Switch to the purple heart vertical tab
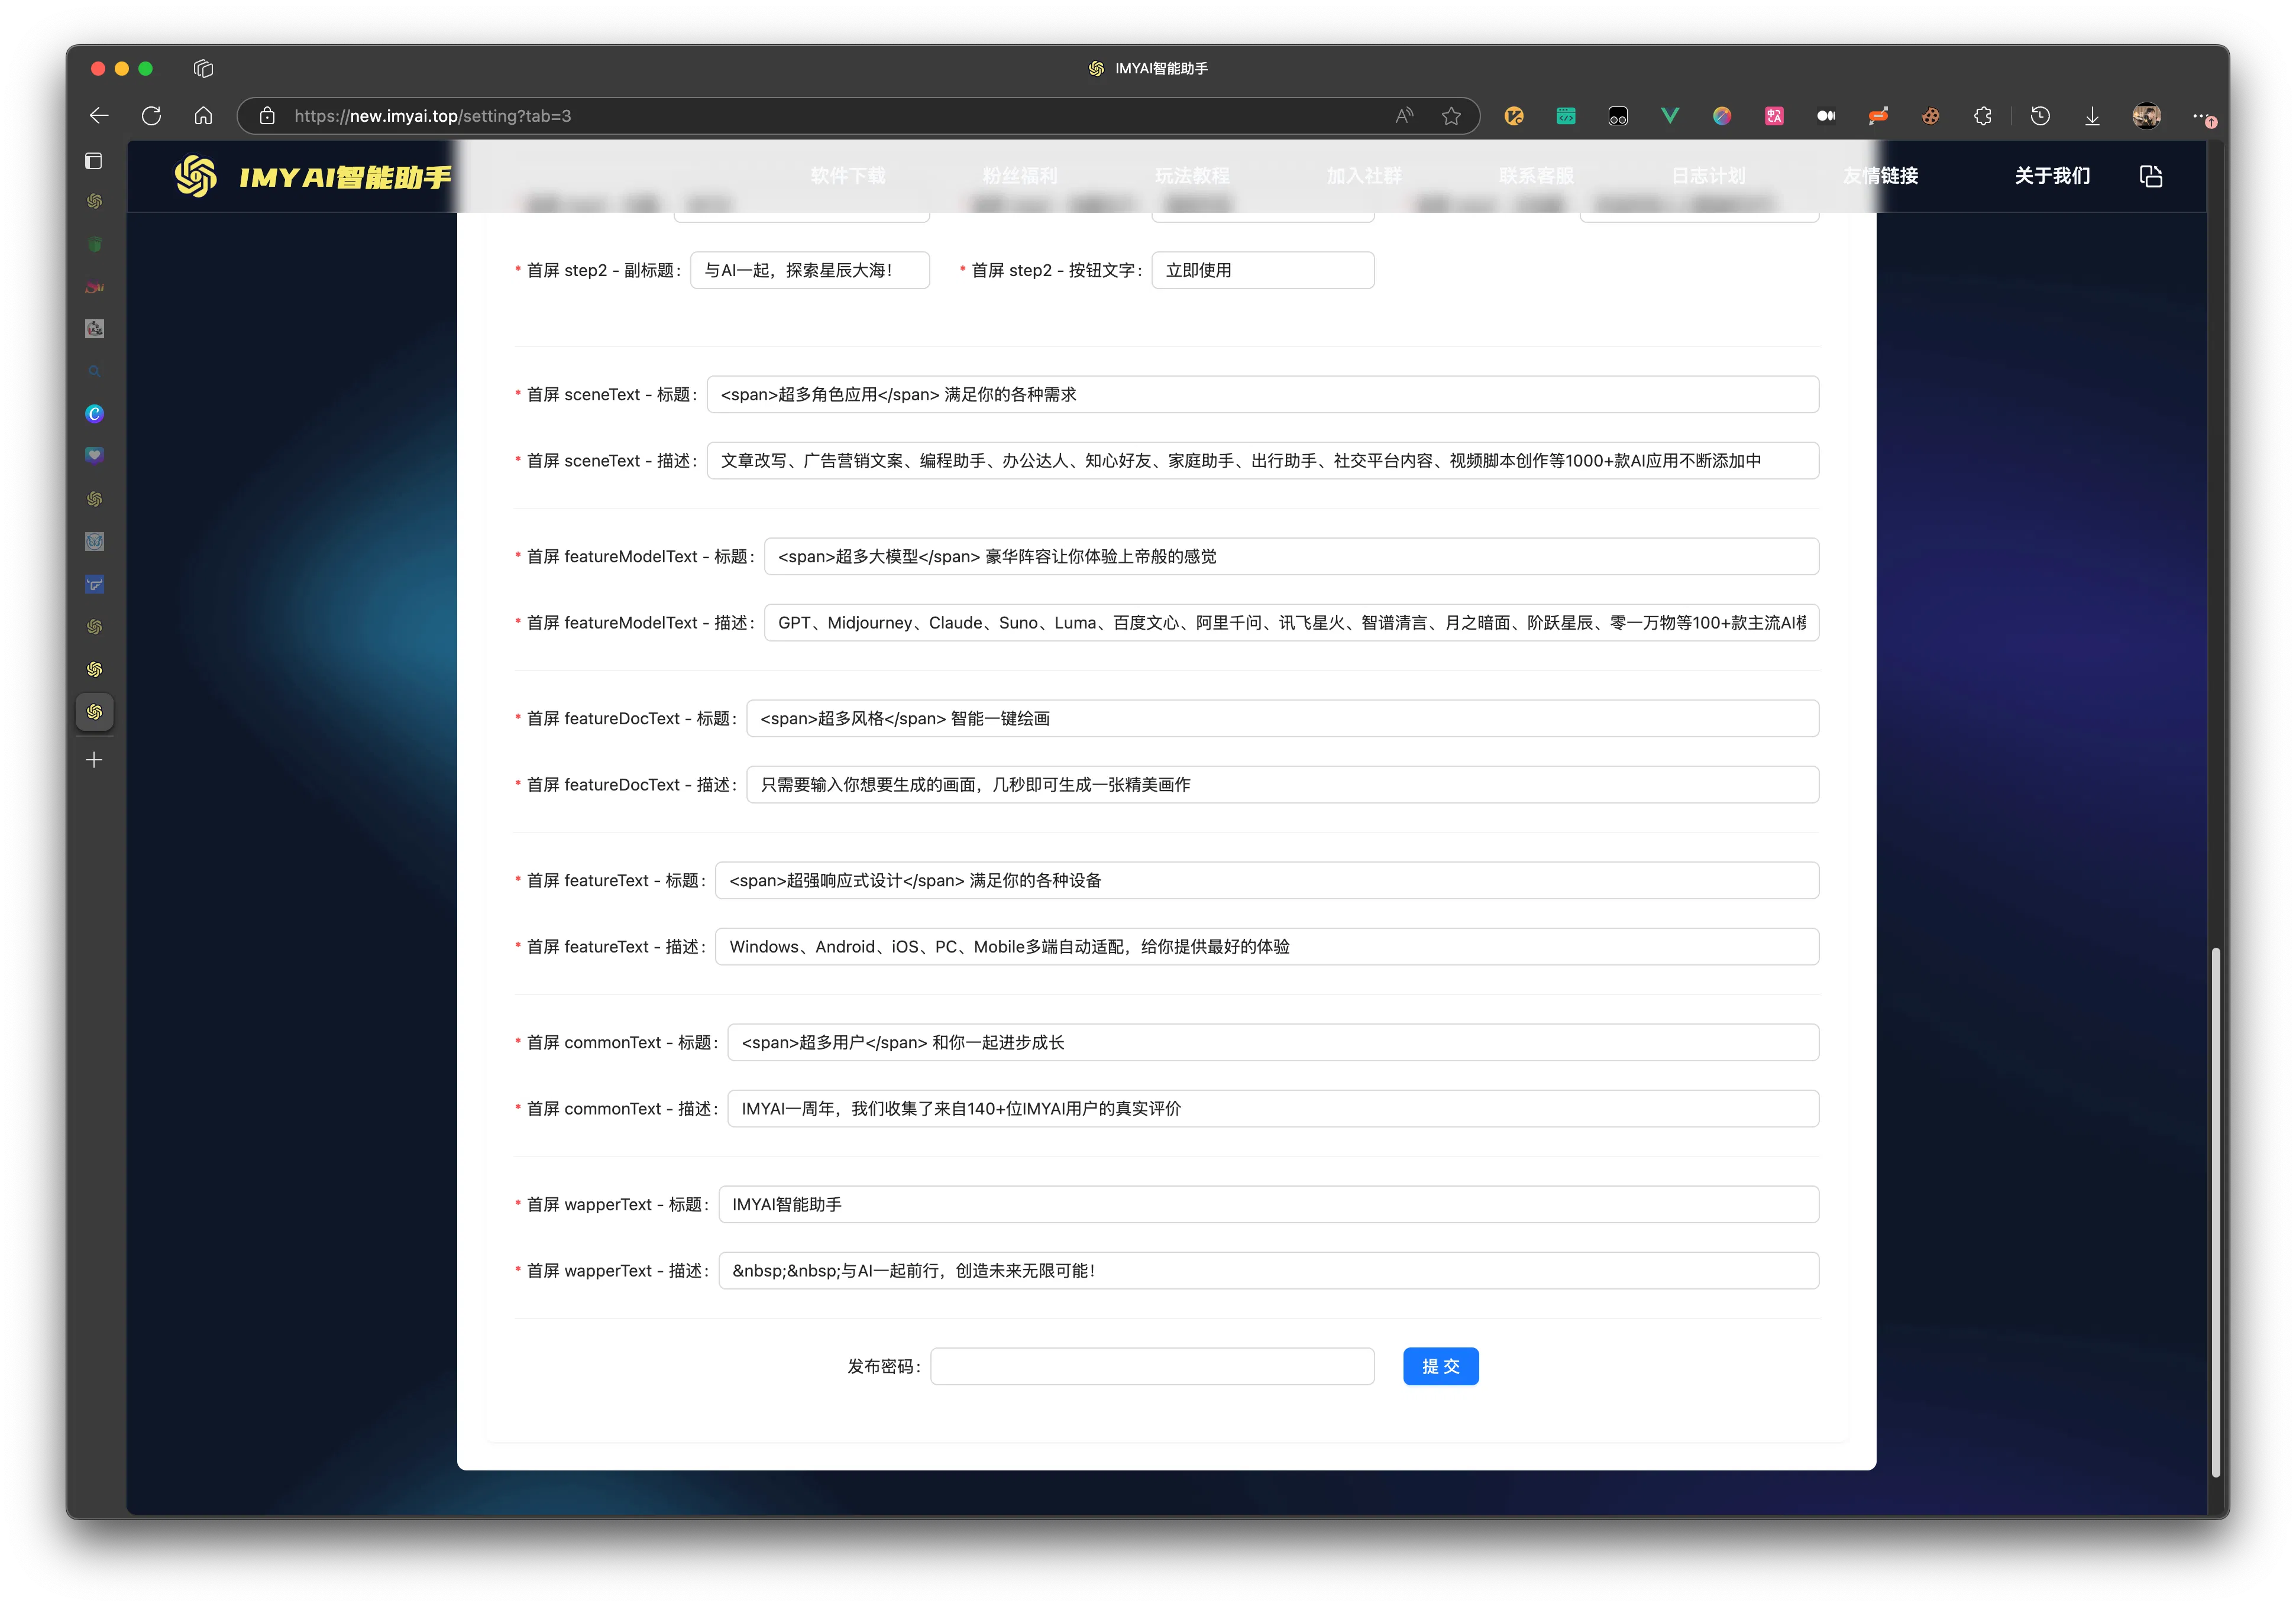 pos(94,456)
